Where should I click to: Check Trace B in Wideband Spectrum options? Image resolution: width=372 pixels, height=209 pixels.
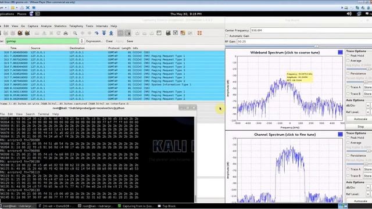[x=348, y=94]
